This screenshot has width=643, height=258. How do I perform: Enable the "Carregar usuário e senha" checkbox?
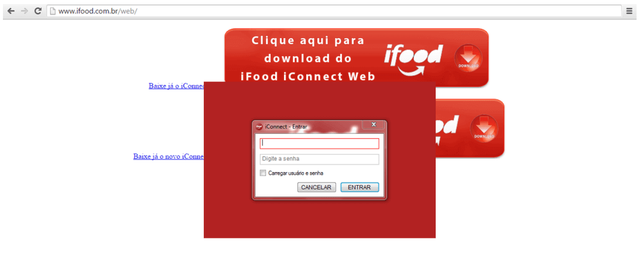click(264, 173)
